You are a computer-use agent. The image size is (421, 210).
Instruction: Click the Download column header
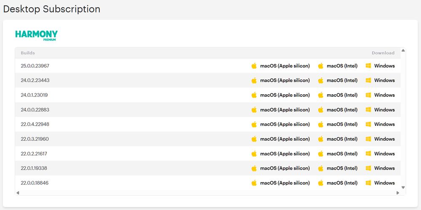click(x=383, y=53)
